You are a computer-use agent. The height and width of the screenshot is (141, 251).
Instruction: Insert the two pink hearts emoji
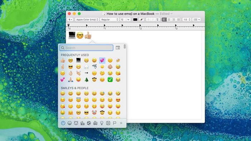point(63,79)
